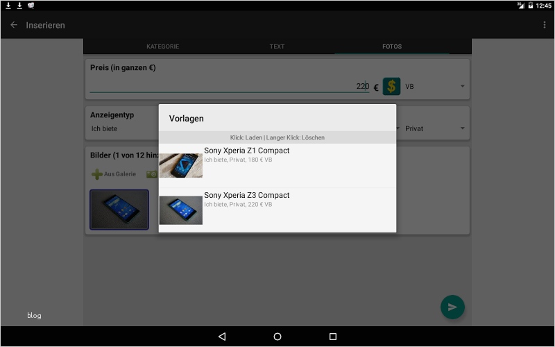Viewport: 555px width, 347px height.
Task: Tap the green dollar price icon
Action: 391,86
